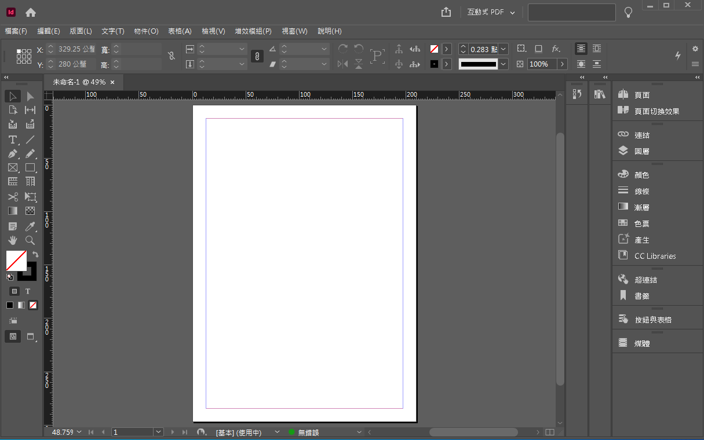Click the Adobe search field
The height and width of the screenshot is (440, 704).
click(571, 12)
